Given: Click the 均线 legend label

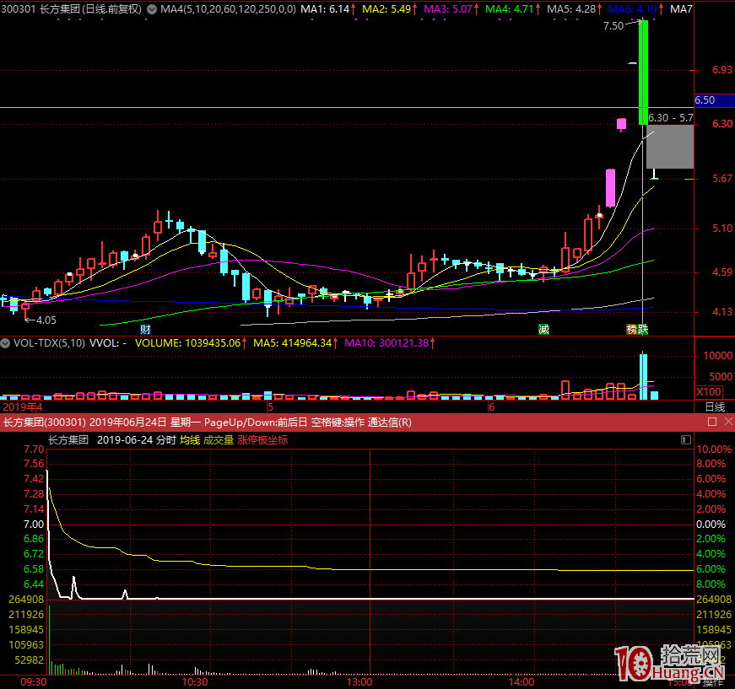Looking at the screenshot, I should tap(190, 440).
